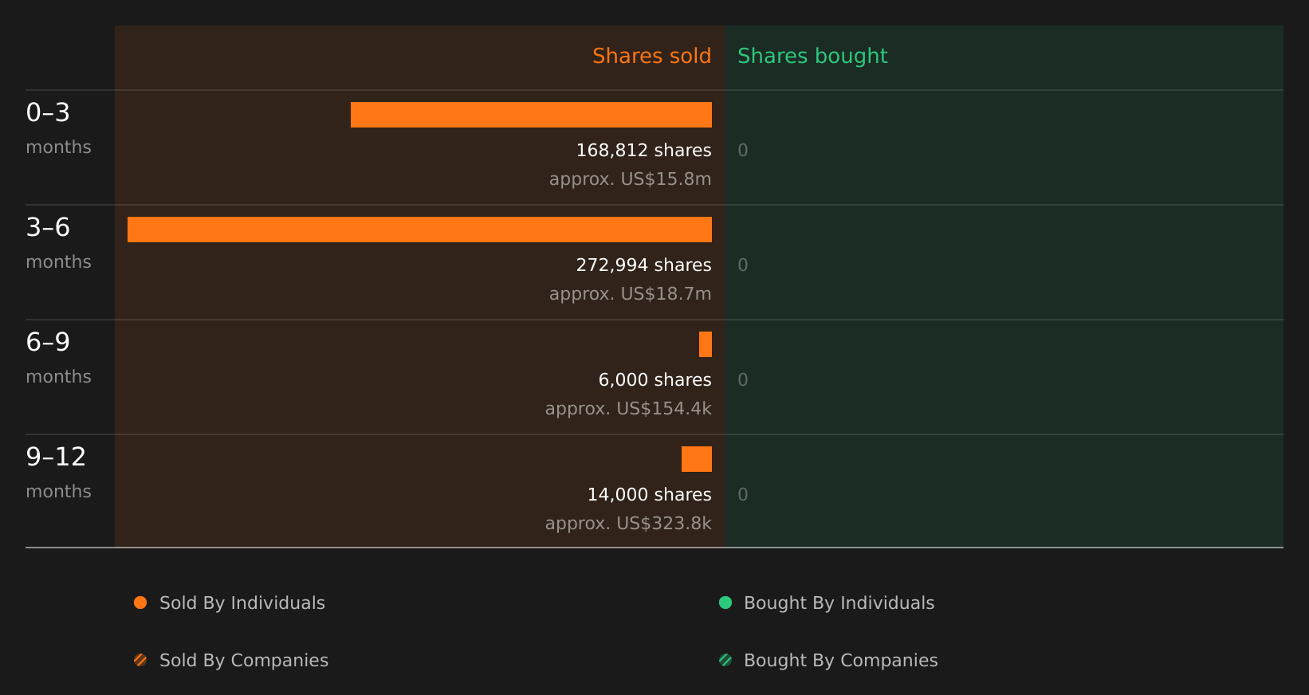Screen dimensions: 1309x695
Task: Click the 168,812 shares value
Action: [644, 151]
